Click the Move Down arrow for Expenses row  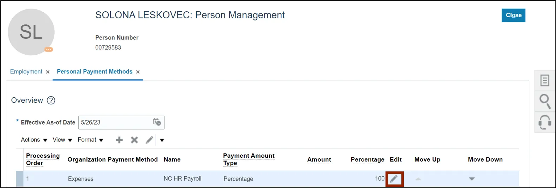coord(472,179)
